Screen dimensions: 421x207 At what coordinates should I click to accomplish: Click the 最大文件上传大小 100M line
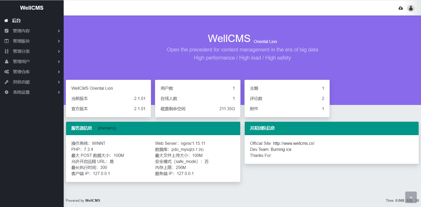[x=179, y=155]
